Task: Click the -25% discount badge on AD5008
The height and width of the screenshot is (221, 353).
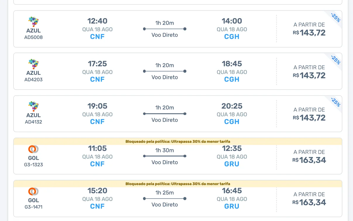Action: tap(335, 18)
